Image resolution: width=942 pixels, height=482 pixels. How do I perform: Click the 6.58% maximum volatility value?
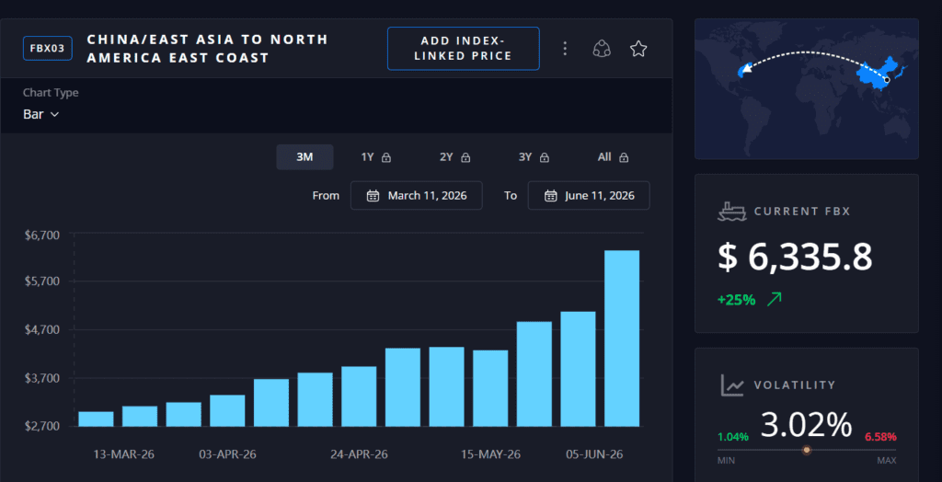(880, 437)
